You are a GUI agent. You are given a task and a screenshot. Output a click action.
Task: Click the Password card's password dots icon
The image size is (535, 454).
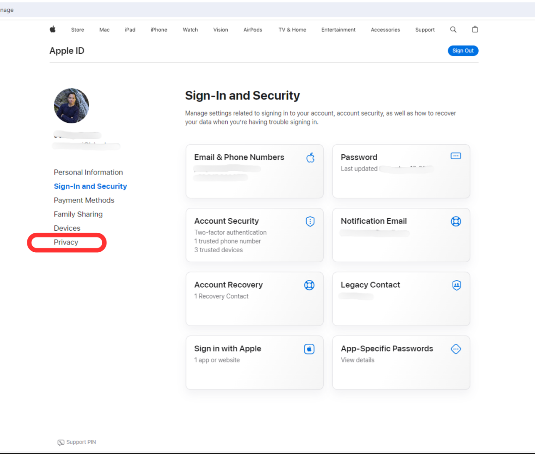[x=455, y=156]
